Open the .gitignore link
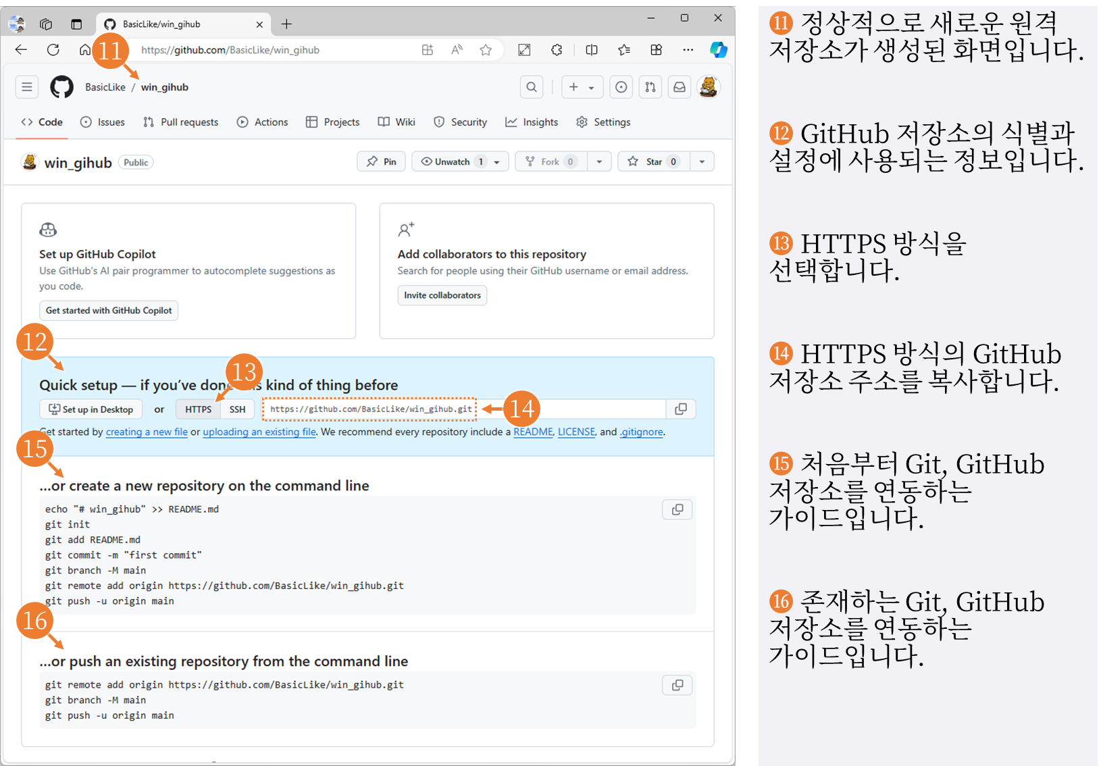 click(641, 432)
